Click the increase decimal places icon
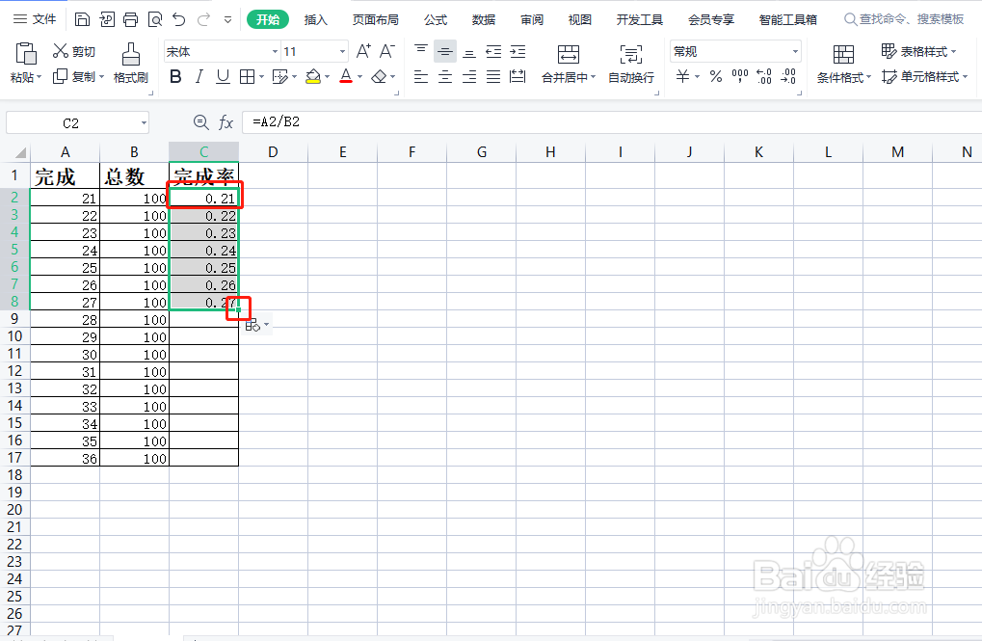Image resolution: width=982 pixels, height=641 pixels. (x=764, y=78)
